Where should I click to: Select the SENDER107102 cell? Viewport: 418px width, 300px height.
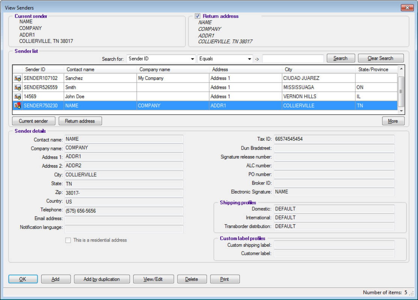point(43,78)
